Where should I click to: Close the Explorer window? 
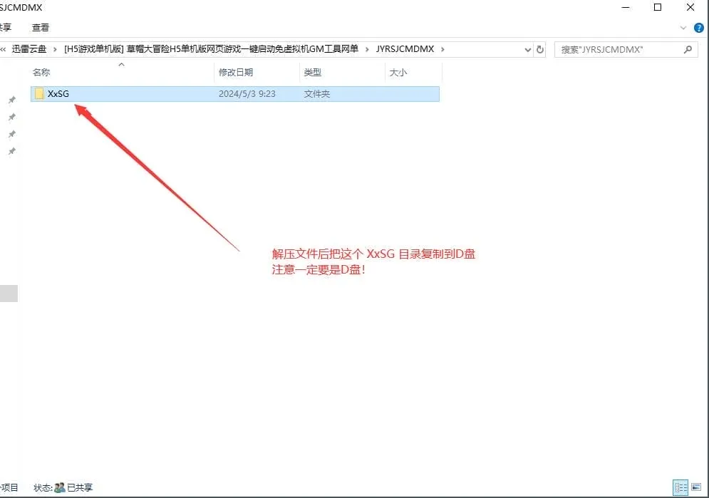pyautogui.click(x=690, y=7)
